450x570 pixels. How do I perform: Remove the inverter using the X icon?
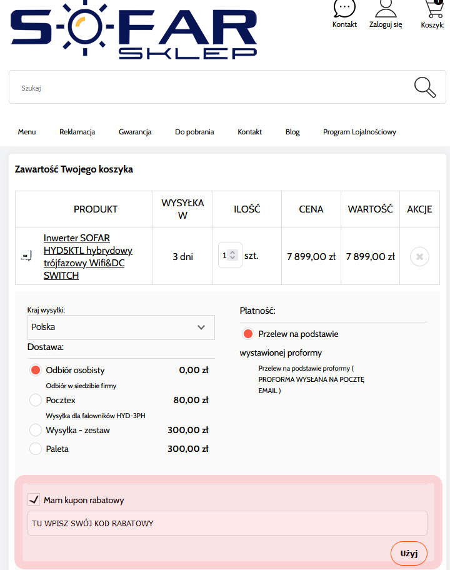[419, 256]
